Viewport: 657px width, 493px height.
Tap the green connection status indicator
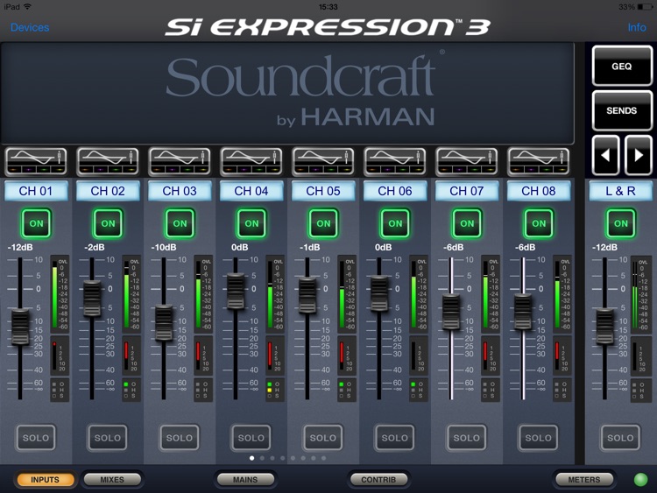640,479
